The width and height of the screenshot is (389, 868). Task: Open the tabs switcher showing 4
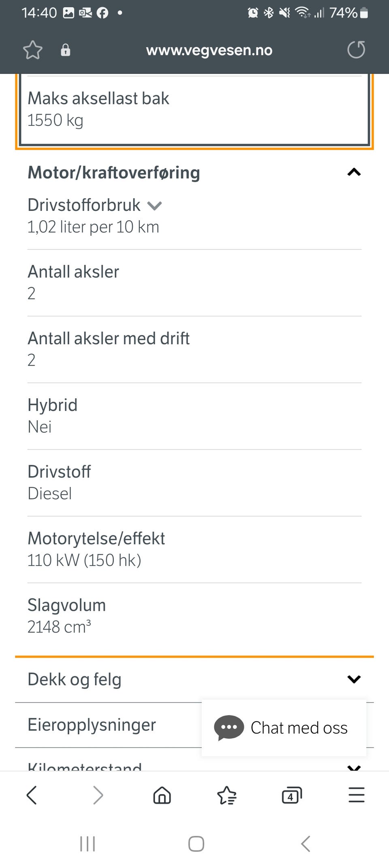(292, 795)
